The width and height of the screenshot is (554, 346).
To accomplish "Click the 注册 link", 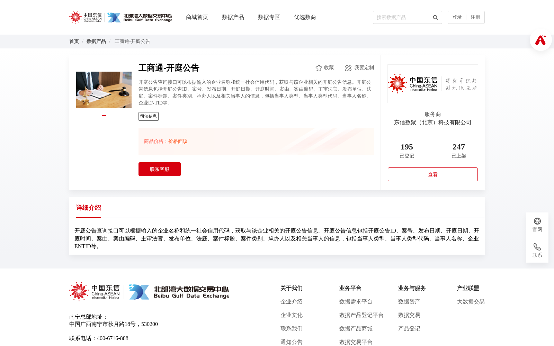I will click(475, 17).
